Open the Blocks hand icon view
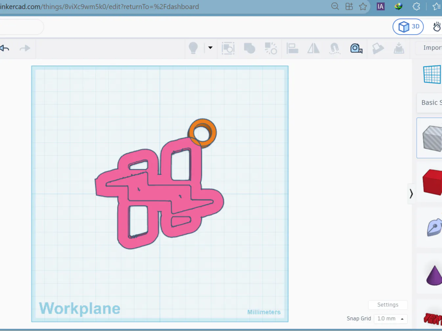 click(437, 27)
